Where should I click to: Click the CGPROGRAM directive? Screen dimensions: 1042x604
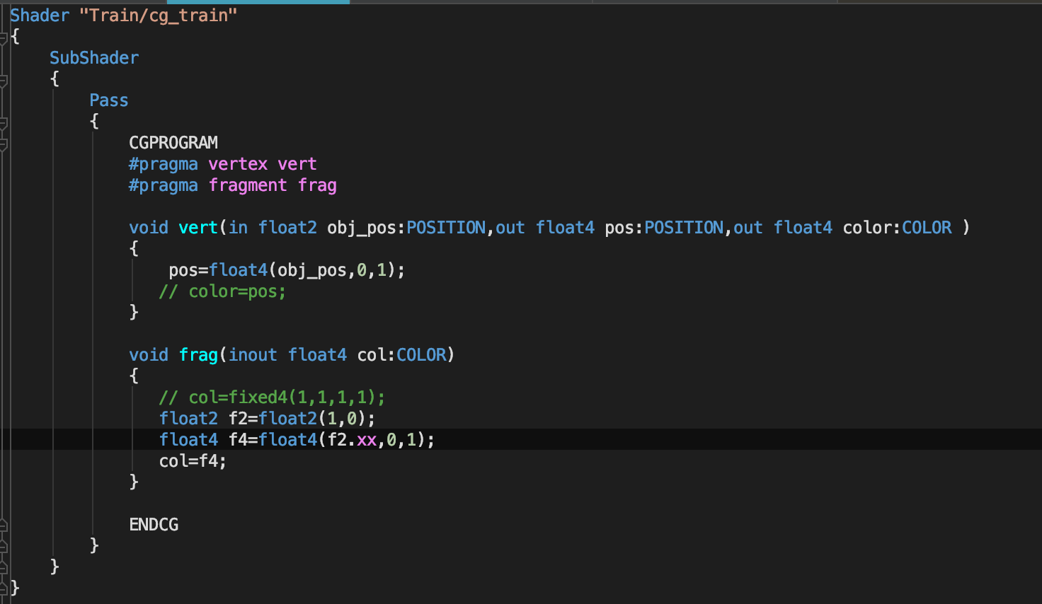(x=173, y=143)
